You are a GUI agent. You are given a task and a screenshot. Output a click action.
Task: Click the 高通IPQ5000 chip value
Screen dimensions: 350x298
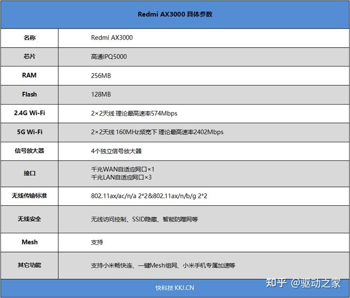(107, 57)
